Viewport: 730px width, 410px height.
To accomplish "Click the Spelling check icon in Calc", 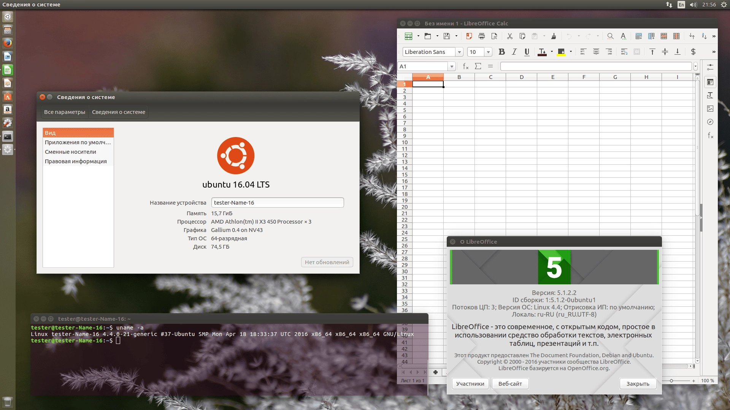I will (x=623, y=36).
